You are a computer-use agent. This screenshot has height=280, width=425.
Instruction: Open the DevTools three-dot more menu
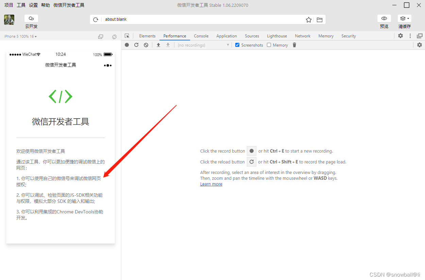(410, 36)
